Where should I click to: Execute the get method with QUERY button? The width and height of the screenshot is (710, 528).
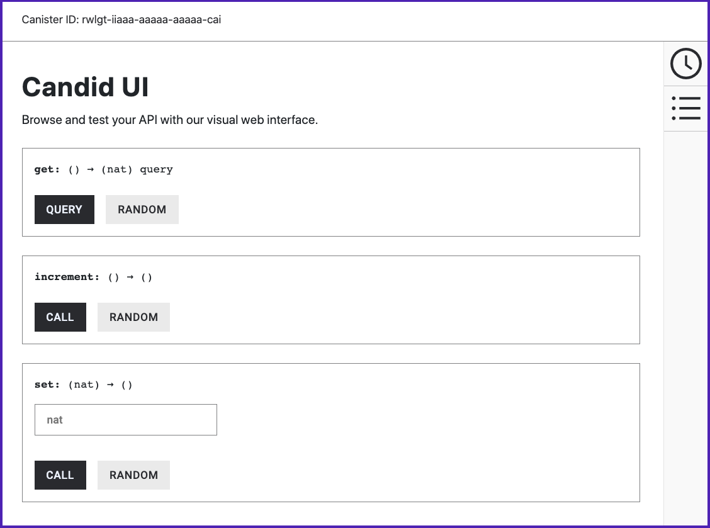[x=64, y=209]
